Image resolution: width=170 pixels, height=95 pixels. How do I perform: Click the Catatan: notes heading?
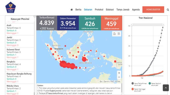point(40,85)
